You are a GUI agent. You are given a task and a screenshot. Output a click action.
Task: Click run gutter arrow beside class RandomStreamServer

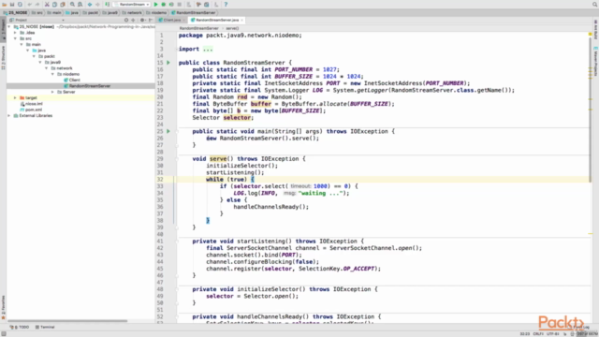168,63
